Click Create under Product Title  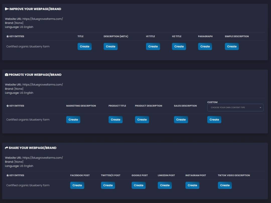point(115,120)
